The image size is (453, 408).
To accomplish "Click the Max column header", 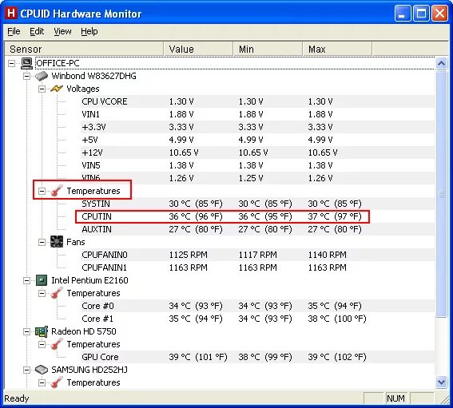I will click(x=337, y=49).
